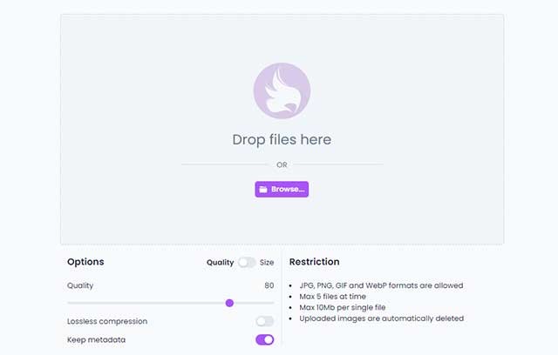558x355 pixels.
Task: Select the "Size" mode label
Action: pyautogui.click(x=267, y=262)
